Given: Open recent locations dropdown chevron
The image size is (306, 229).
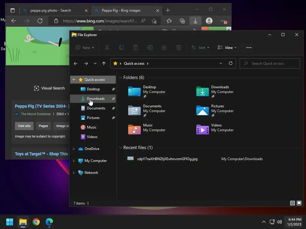Looking at the screenshot, I should point(95,64).
